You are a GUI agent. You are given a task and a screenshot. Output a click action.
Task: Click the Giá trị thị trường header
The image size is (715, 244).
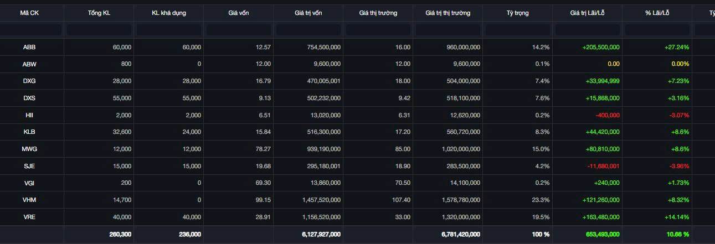[x=447, y=13]
